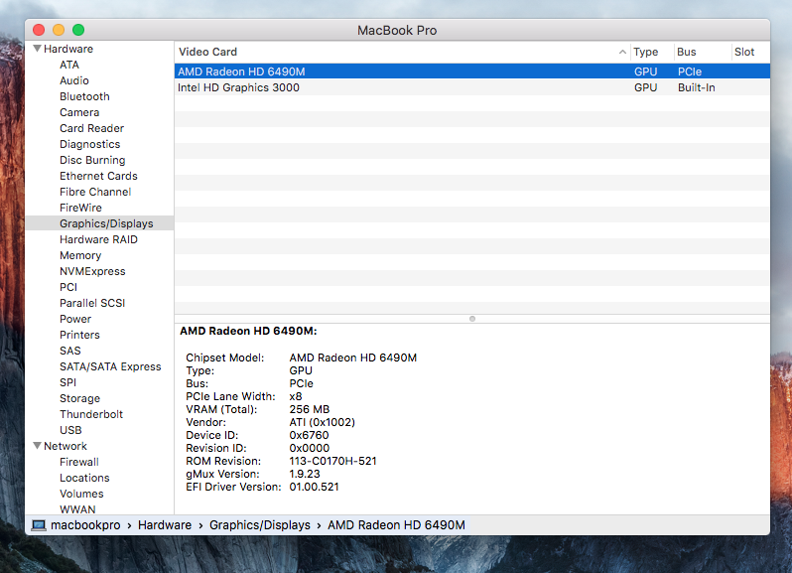Select the Graphics/Displays sidebar item
The width and height of the screenshot is (792, 573).
coord(100,223)
